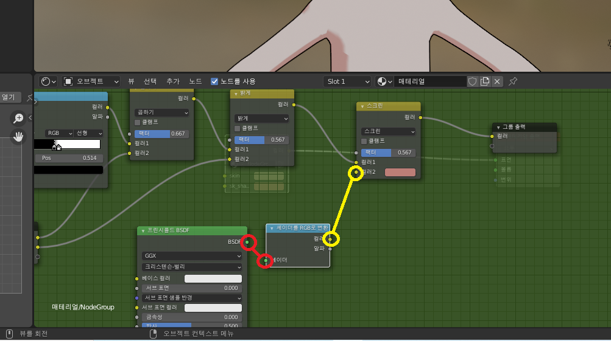Click the material browse sphere icon
This screenshot has height=341, width=611.
click(384, 81)
